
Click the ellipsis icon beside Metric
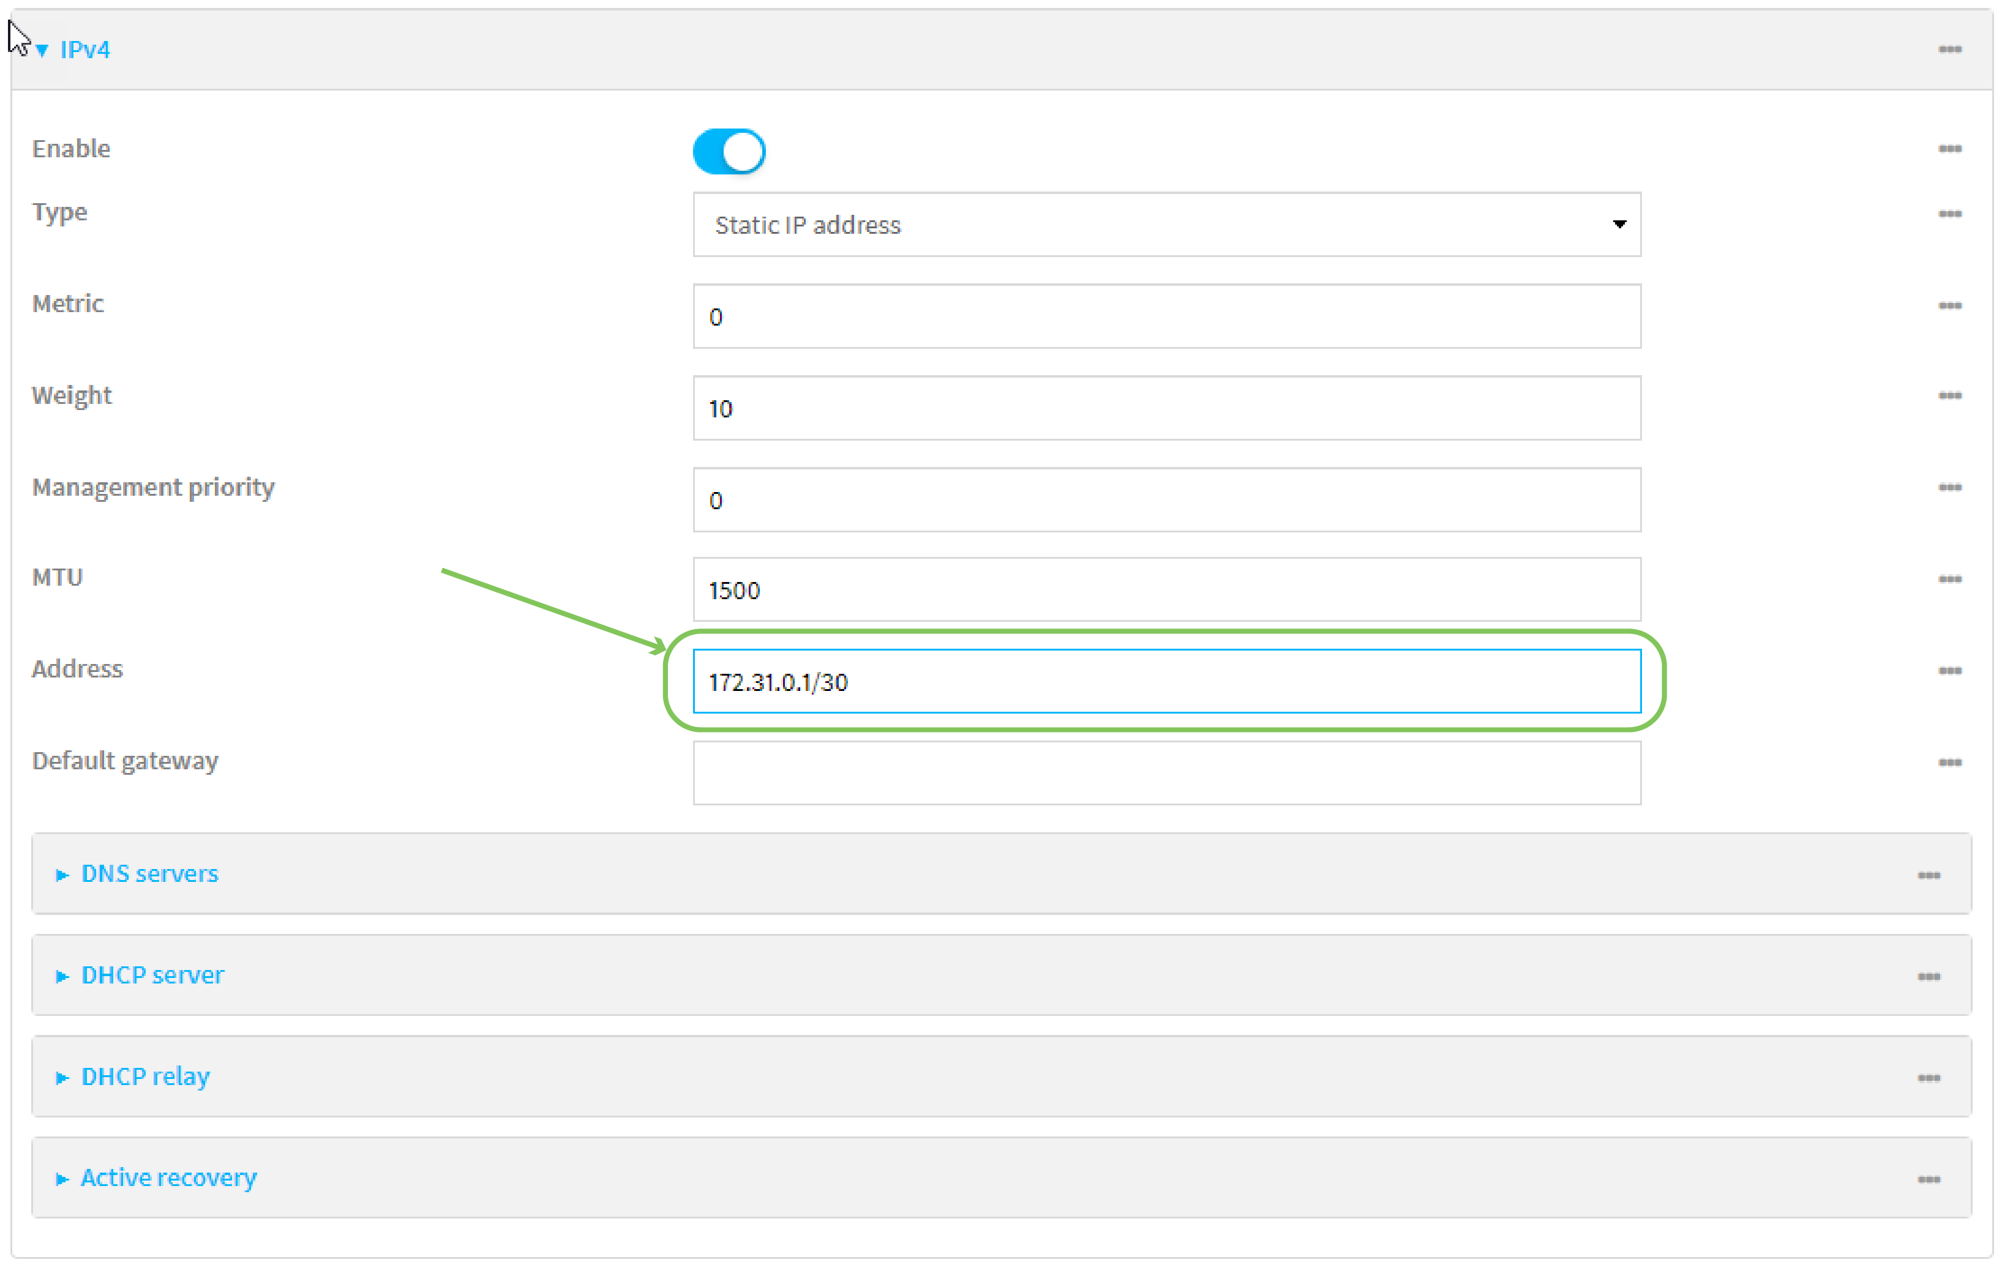coord(1949,306)
